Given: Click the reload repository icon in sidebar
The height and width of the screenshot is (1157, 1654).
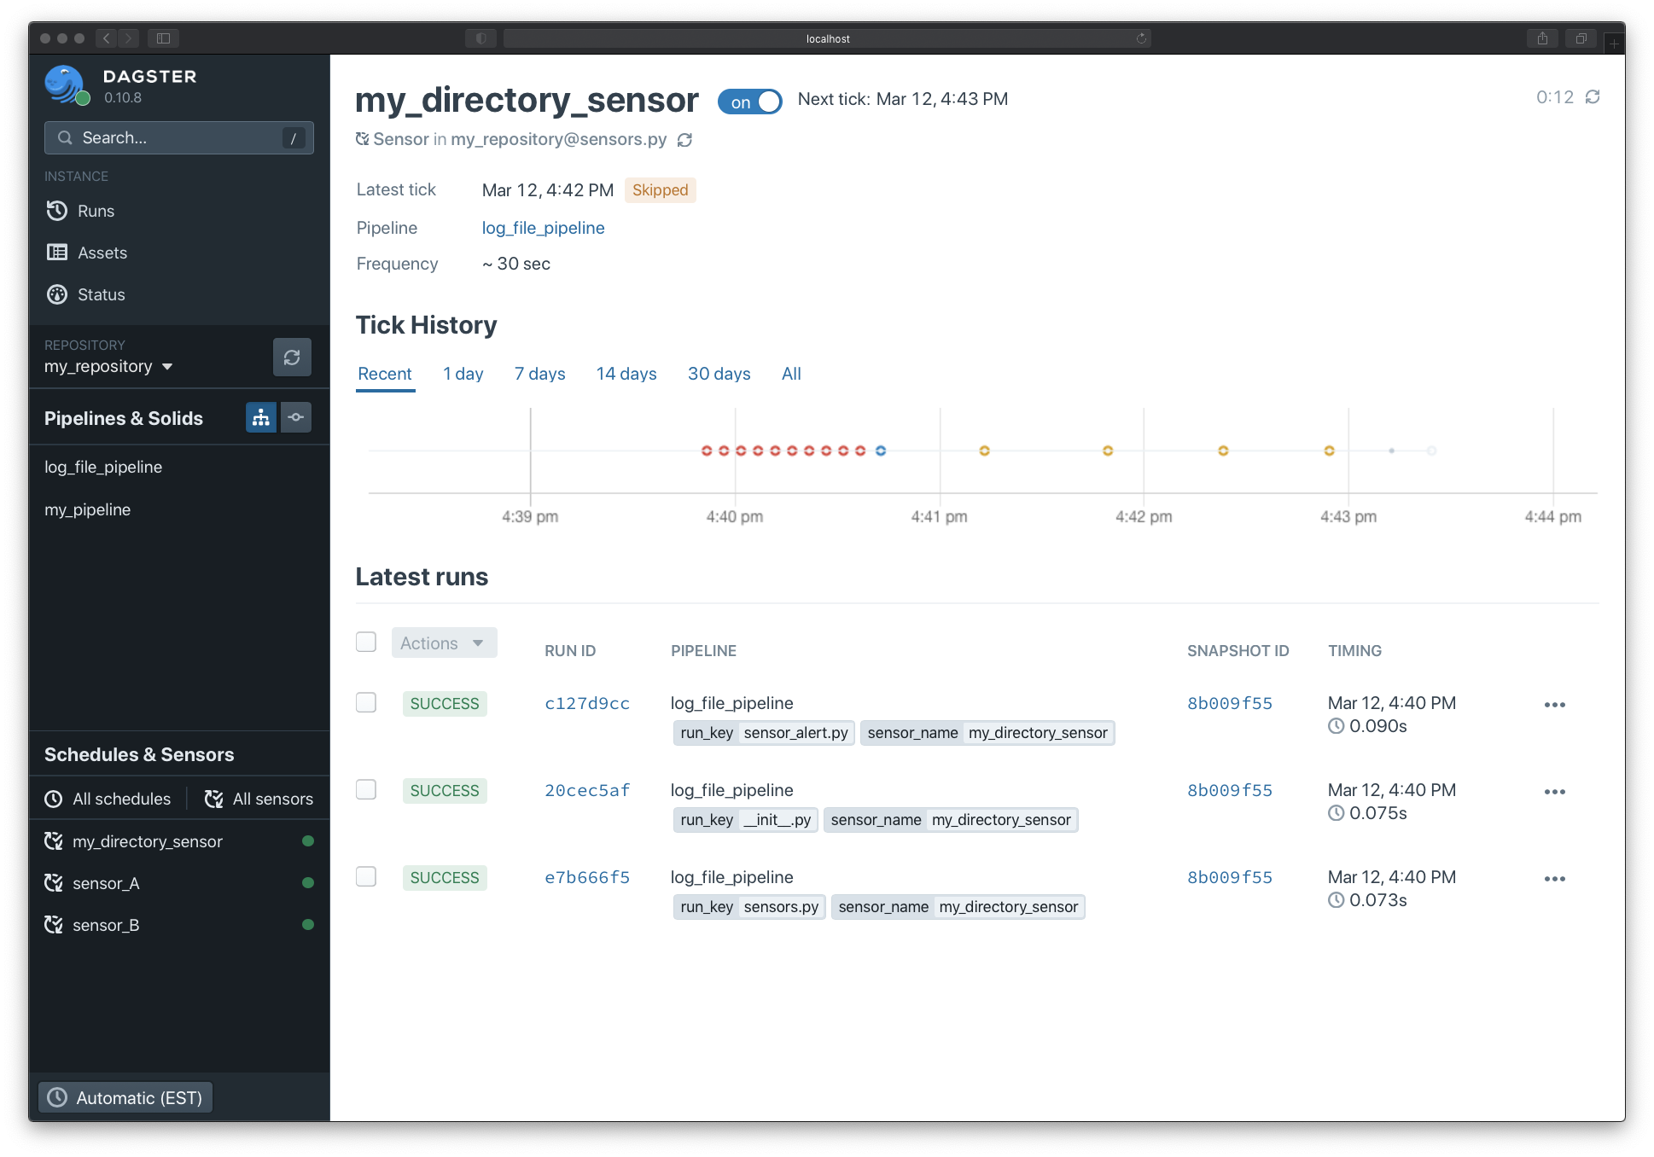Looking at the screenshot, I should click(292, 358).
